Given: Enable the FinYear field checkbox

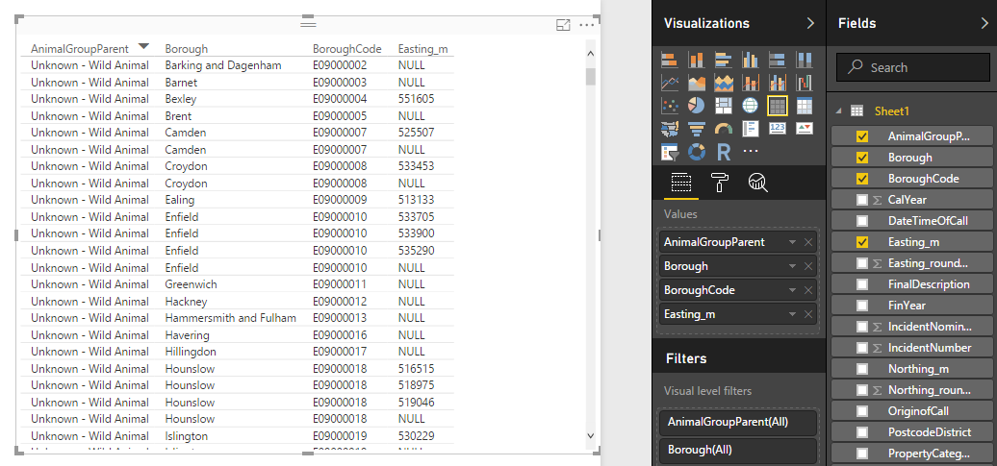Looking at the screenshot, I should point(862,306).
